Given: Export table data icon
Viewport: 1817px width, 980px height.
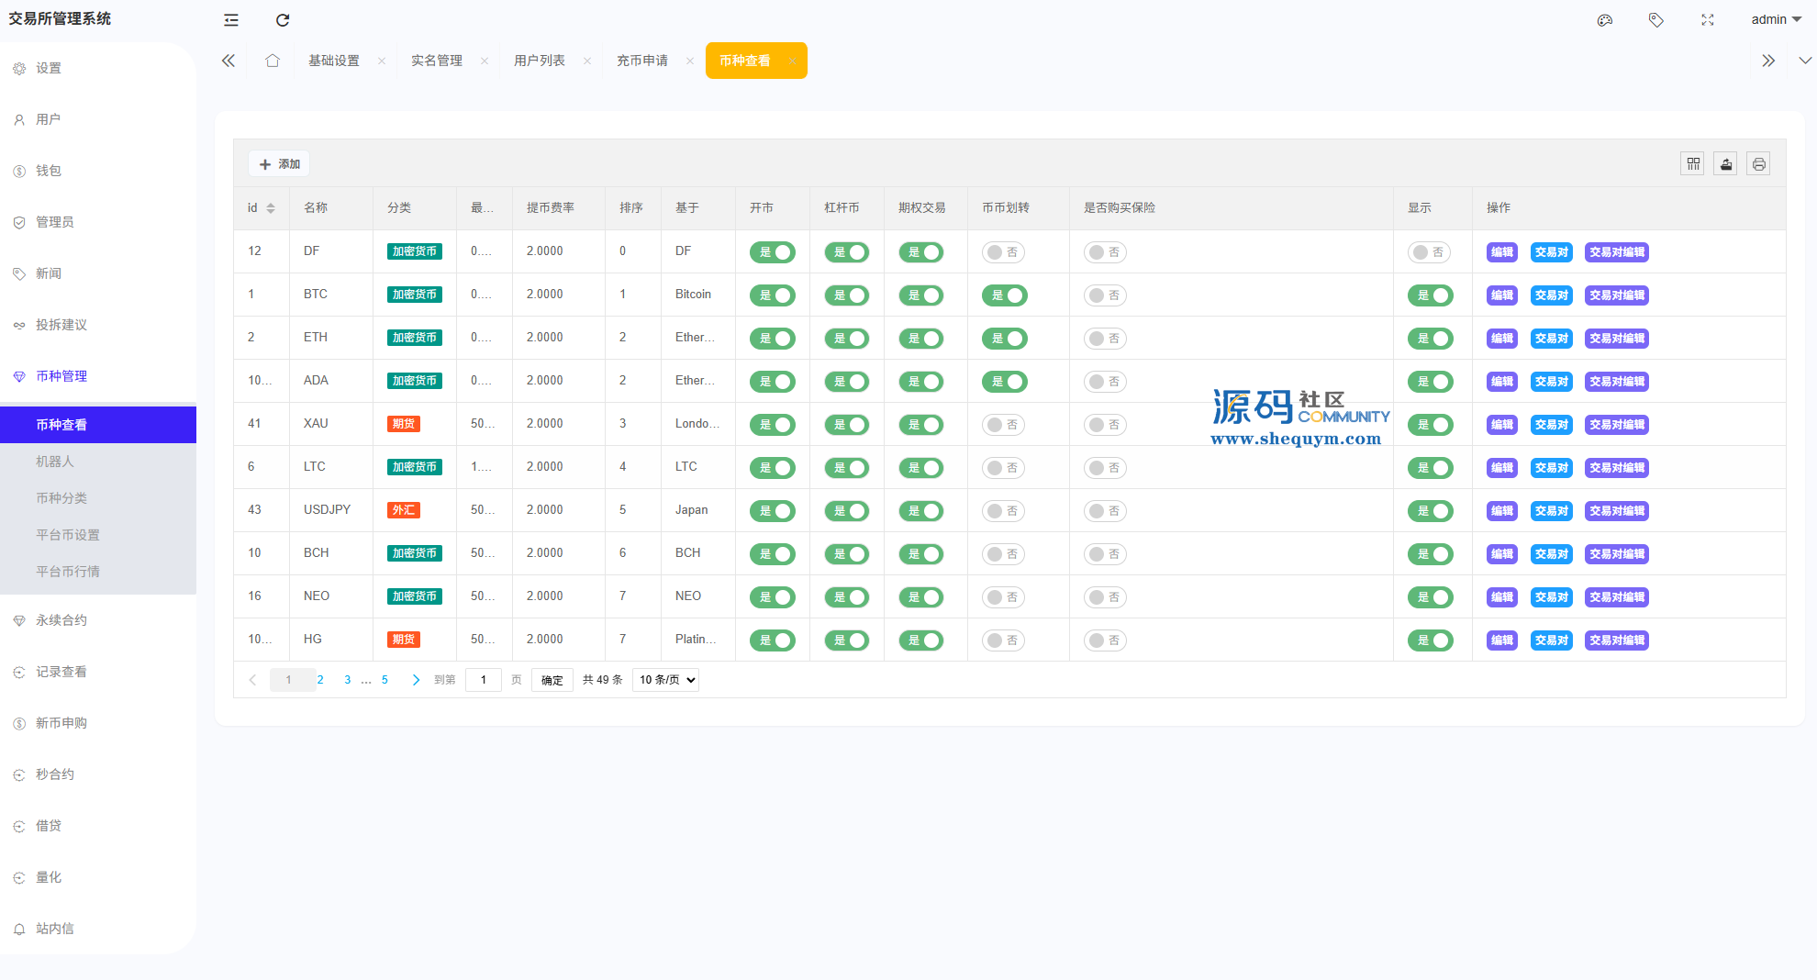Looking at the screenshot, I should (x=1726, y=164).
